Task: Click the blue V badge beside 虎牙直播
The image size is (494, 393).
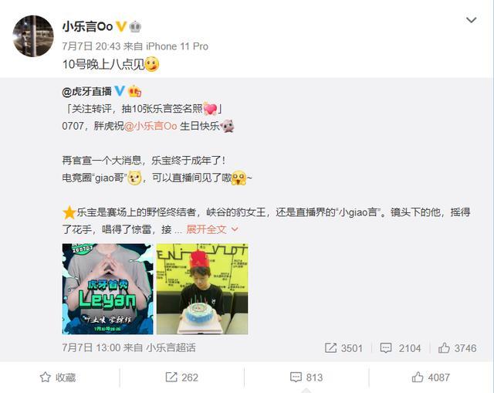Action: click(120, 91)
